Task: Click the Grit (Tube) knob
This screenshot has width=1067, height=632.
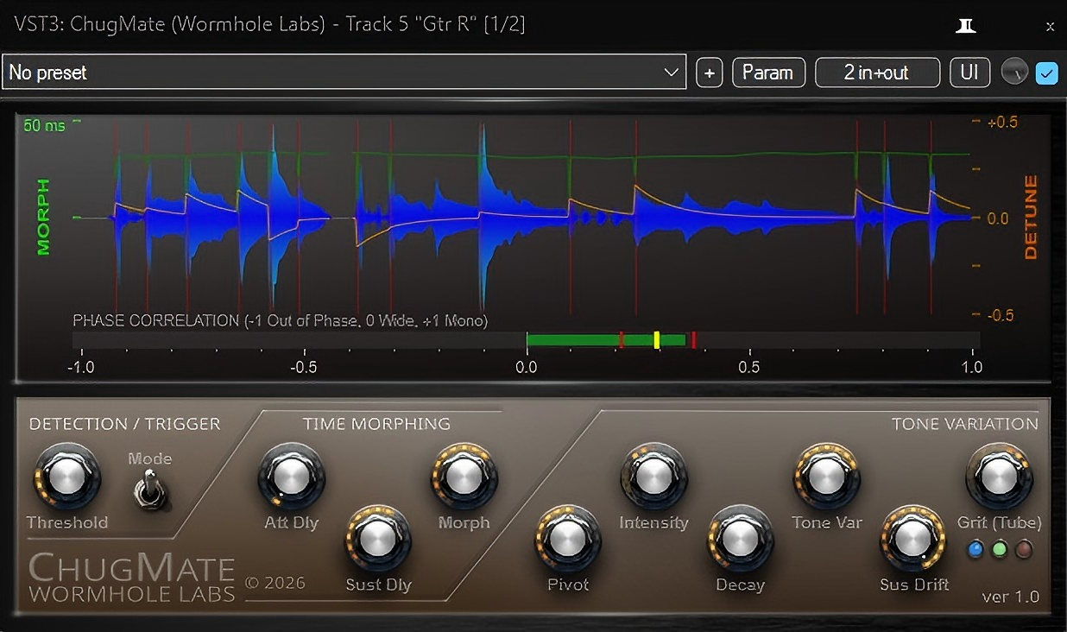Action: 999,476
